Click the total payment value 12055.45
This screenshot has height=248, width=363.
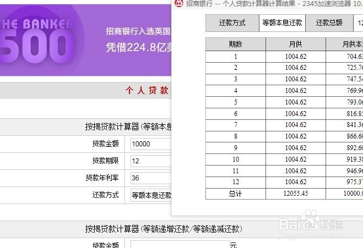tap(296, 194)
